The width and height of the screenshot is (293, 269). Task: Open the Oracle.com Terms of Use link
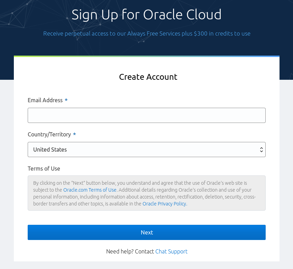coord(90,190)
